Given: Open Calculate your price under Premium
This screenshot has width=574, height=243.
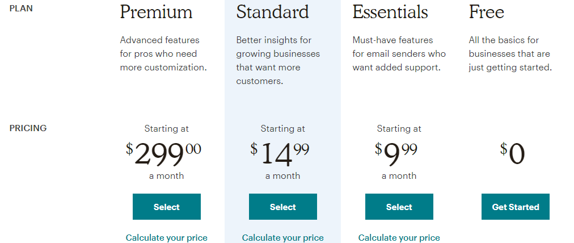Looking at the screenshot, I should tap(167, 237).
